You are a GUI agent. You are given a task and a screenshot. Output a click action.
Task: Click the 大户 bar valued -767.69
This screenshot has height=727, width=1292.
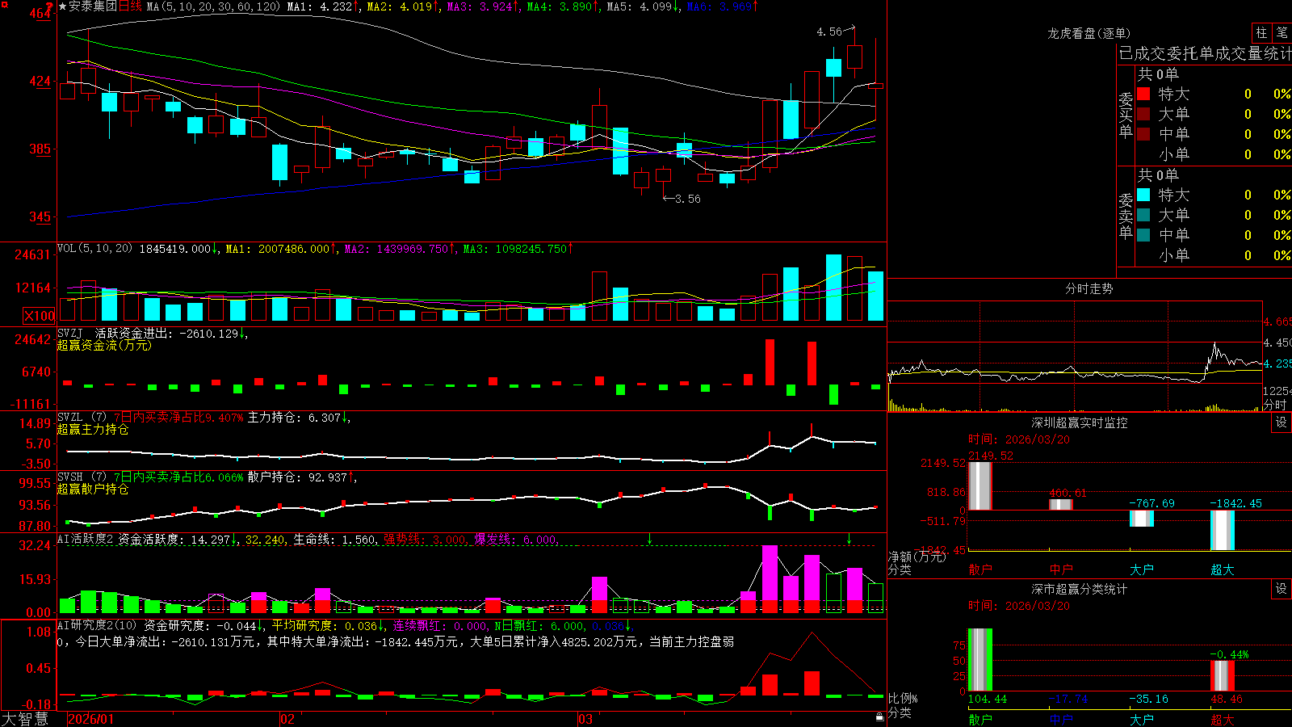pyautogui.click(x=1142, y=519)
